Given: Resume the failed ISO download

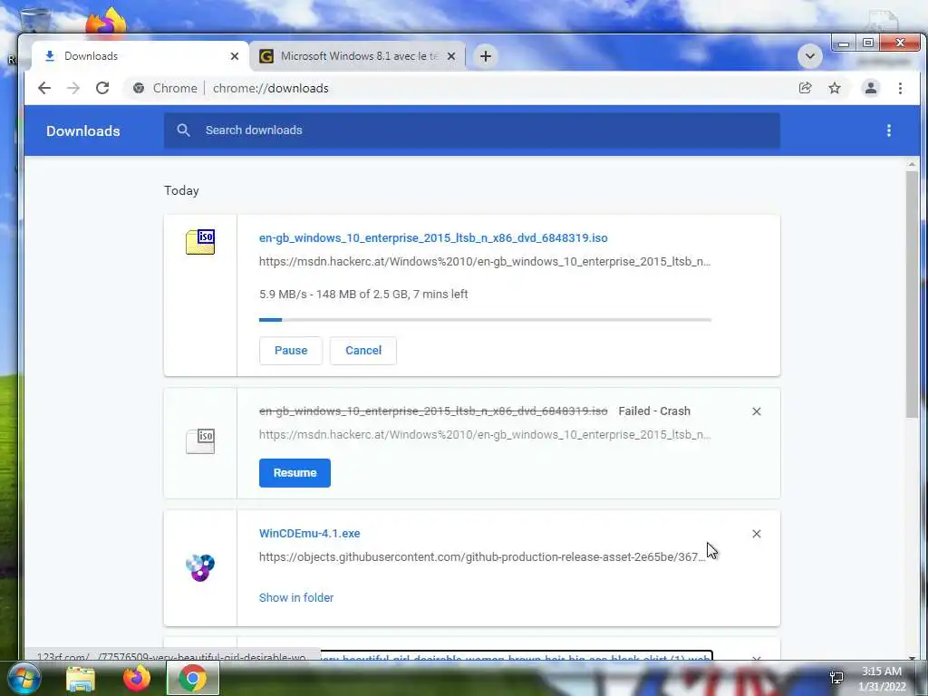Looking at the screenshot, I should [x=295, y=473].
